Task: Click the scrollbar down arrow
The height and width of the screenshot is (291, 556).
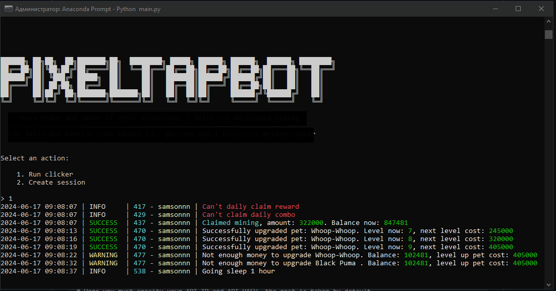Action: (548, 285)
